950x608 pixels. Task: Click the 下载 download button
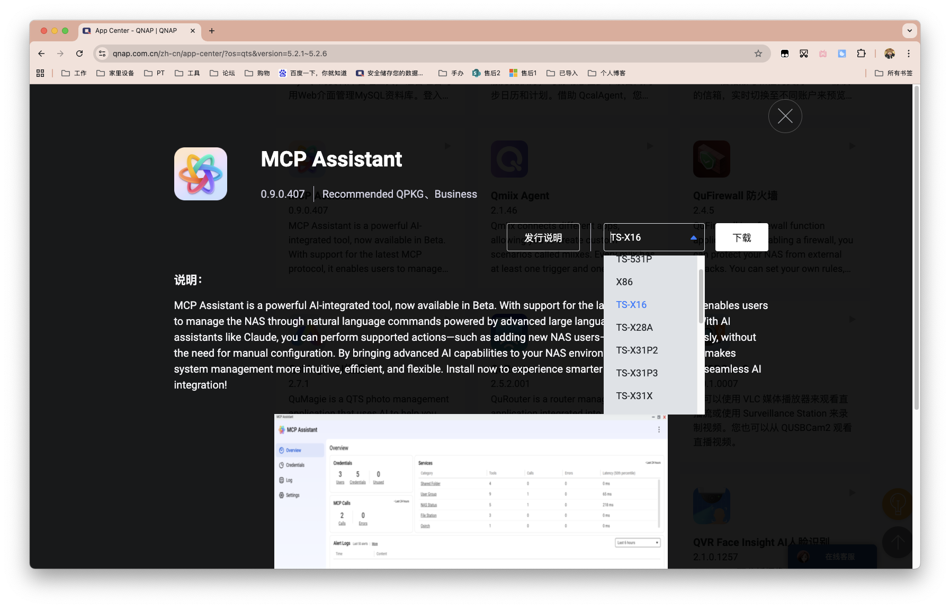(741, 237)
